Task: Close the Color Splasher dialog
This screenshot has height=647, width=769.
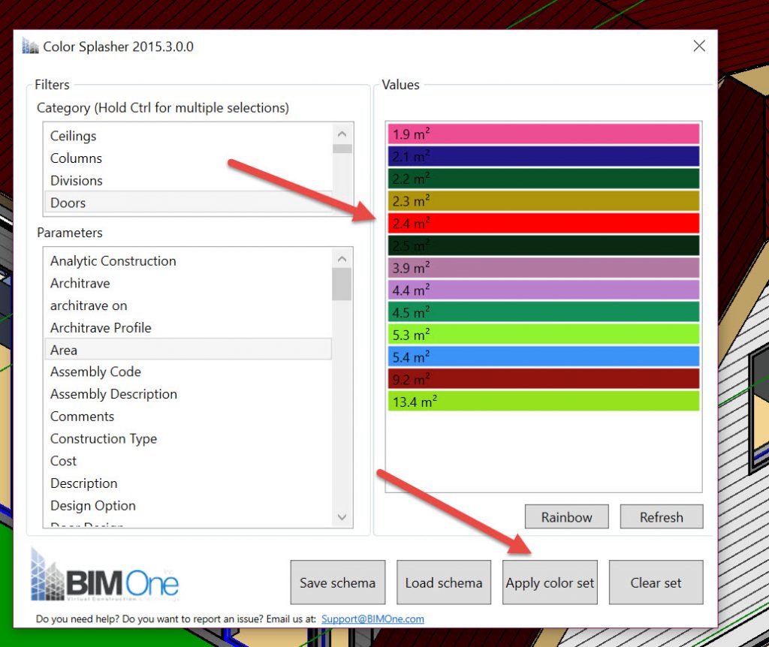Action: click(x=699, y=47)
